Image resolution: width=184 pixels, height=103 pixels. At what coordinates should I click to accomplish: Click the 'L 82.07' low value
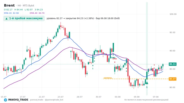(29, 10)
